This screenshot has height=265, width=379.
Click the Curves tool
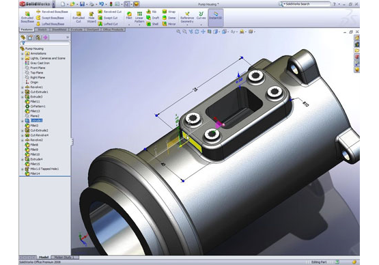pos(201,16)
